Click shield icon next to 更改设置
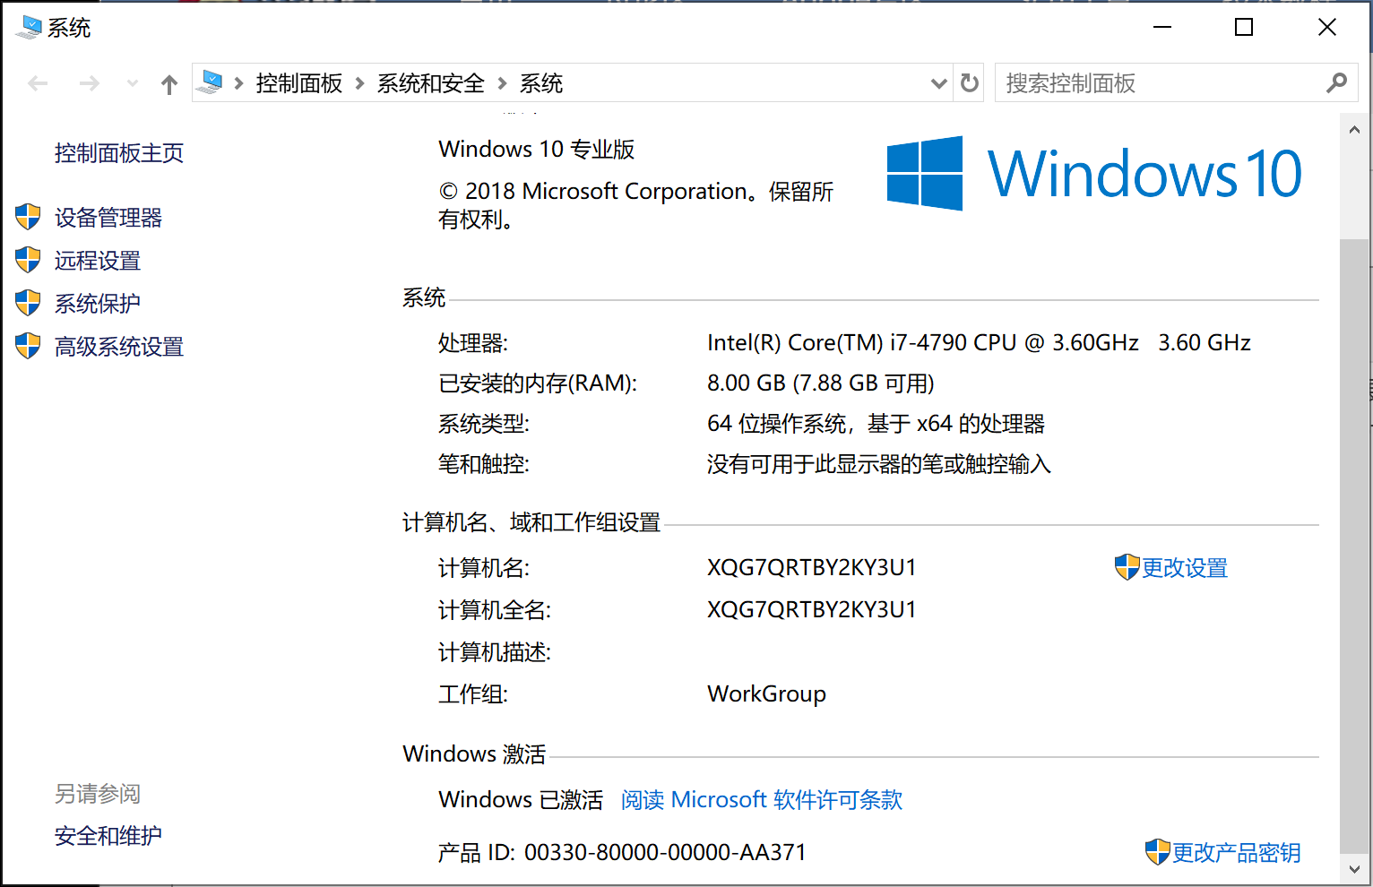Screen dimensions: 1373x887 pos(1127,567)
